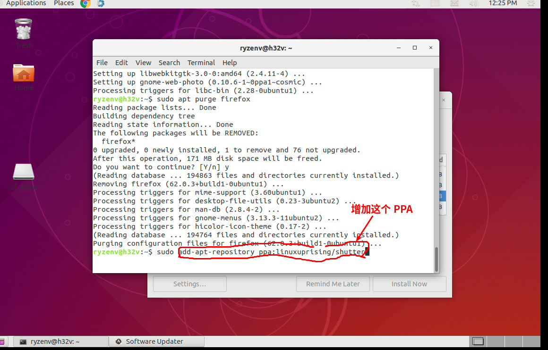Open the Terminal menu in menu bar

tap(201, 63)
